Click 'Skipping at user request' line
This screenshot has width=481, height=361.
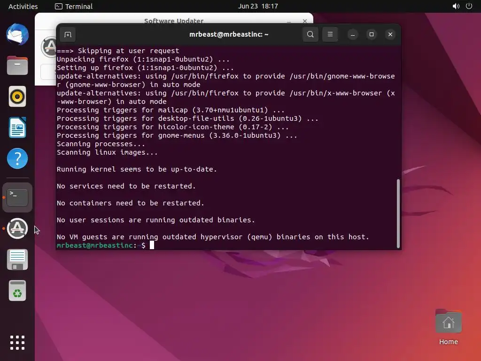pos(118,51)
